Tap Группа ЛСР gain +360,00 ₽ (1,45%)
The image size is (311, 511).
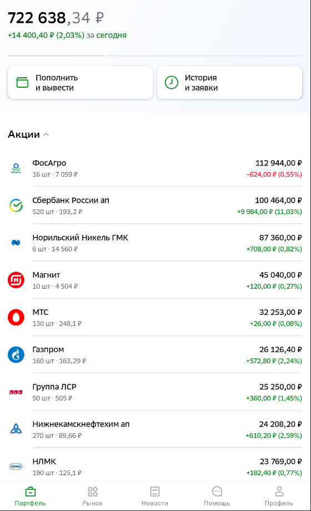tap(274, 398)
